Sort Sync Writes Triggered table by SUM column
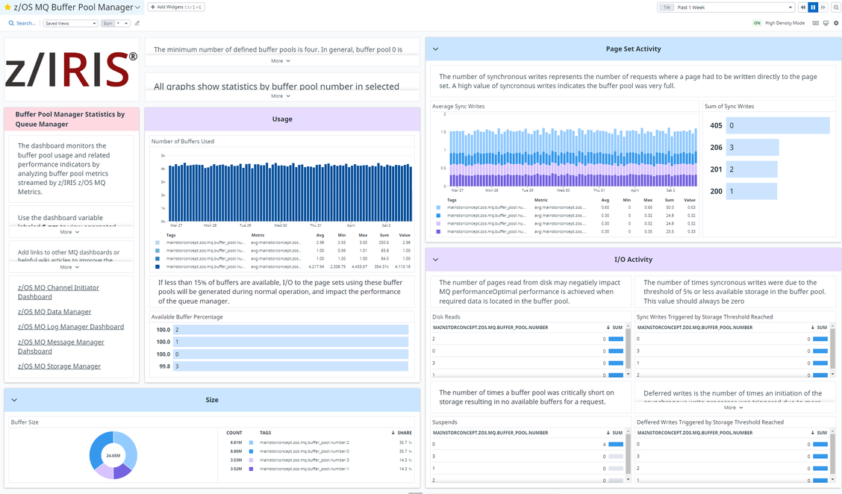Screen dimensions: 842x494 [x=820, y=327]
